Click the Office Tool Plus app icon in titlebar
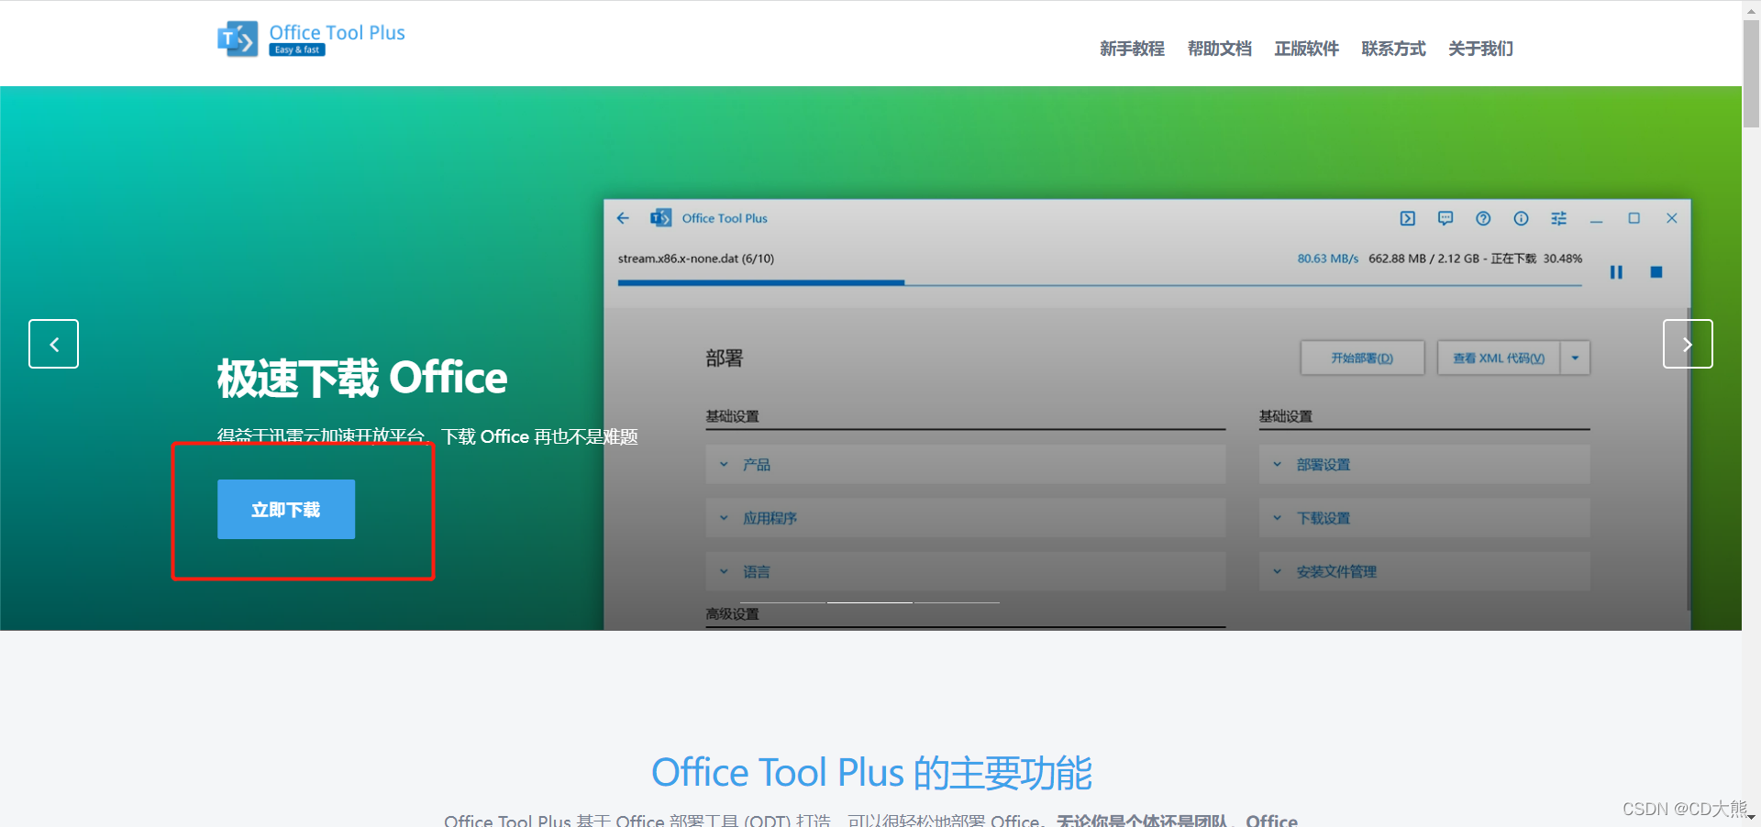The height and width of the screenshot is (827, 1761). pos(660,218)
